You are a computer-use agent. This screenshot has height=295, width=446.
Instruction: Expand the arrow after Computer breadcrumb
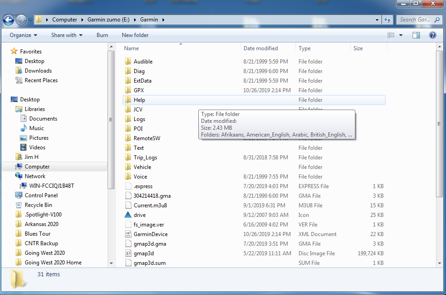pos(82,20)
